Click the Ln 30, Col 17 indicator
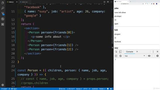Viewport: 160px width, 90px height. pos(71,89)
